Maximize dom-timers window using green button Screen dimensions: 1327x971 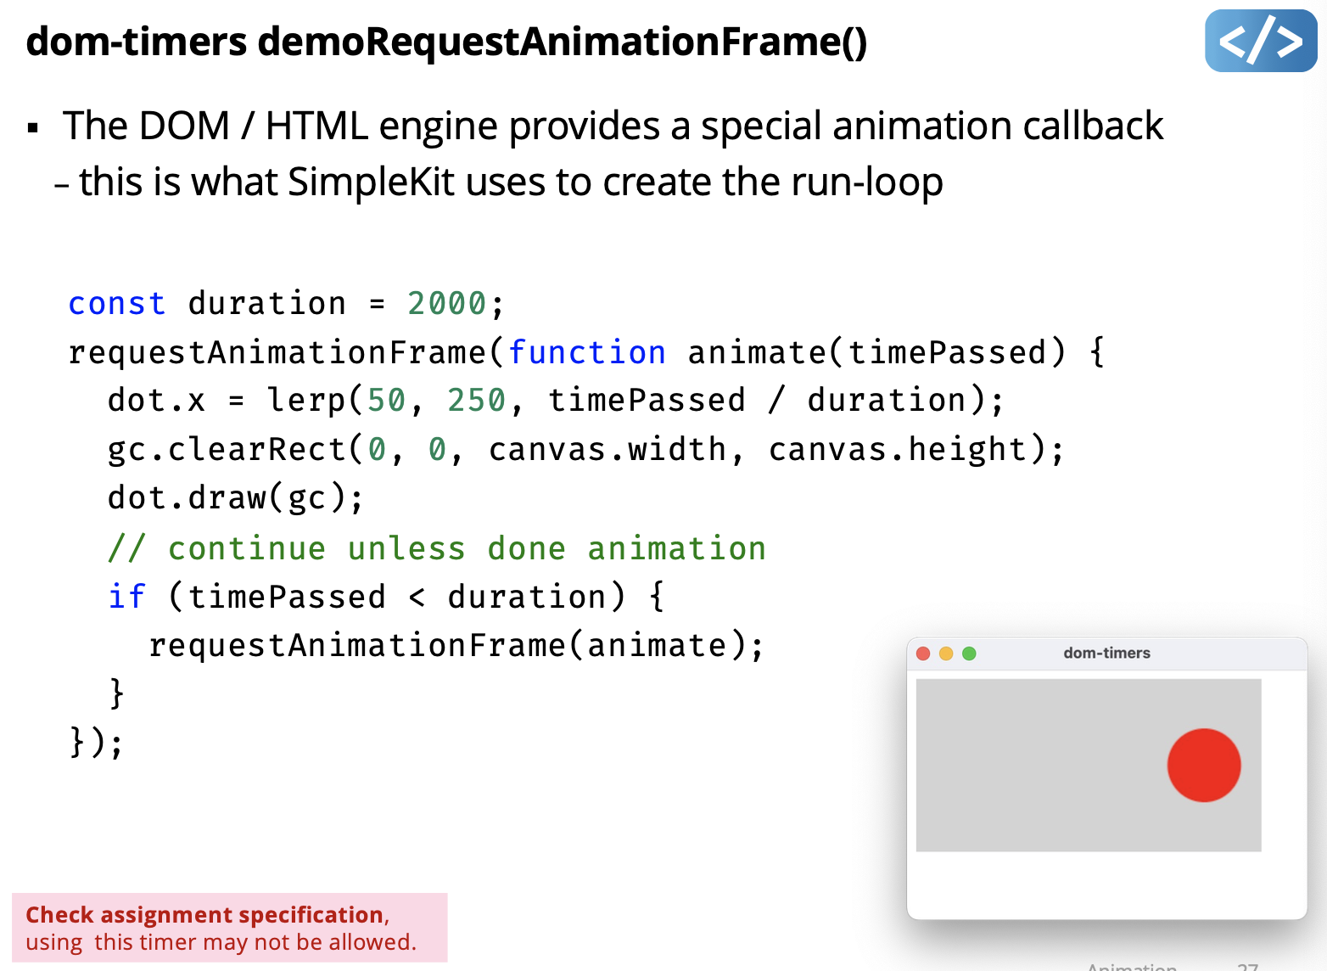tap(969, 654)
